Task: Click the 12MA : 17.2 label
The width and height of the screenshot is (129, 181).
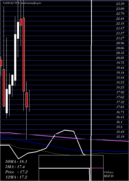Action: [16, 177]
